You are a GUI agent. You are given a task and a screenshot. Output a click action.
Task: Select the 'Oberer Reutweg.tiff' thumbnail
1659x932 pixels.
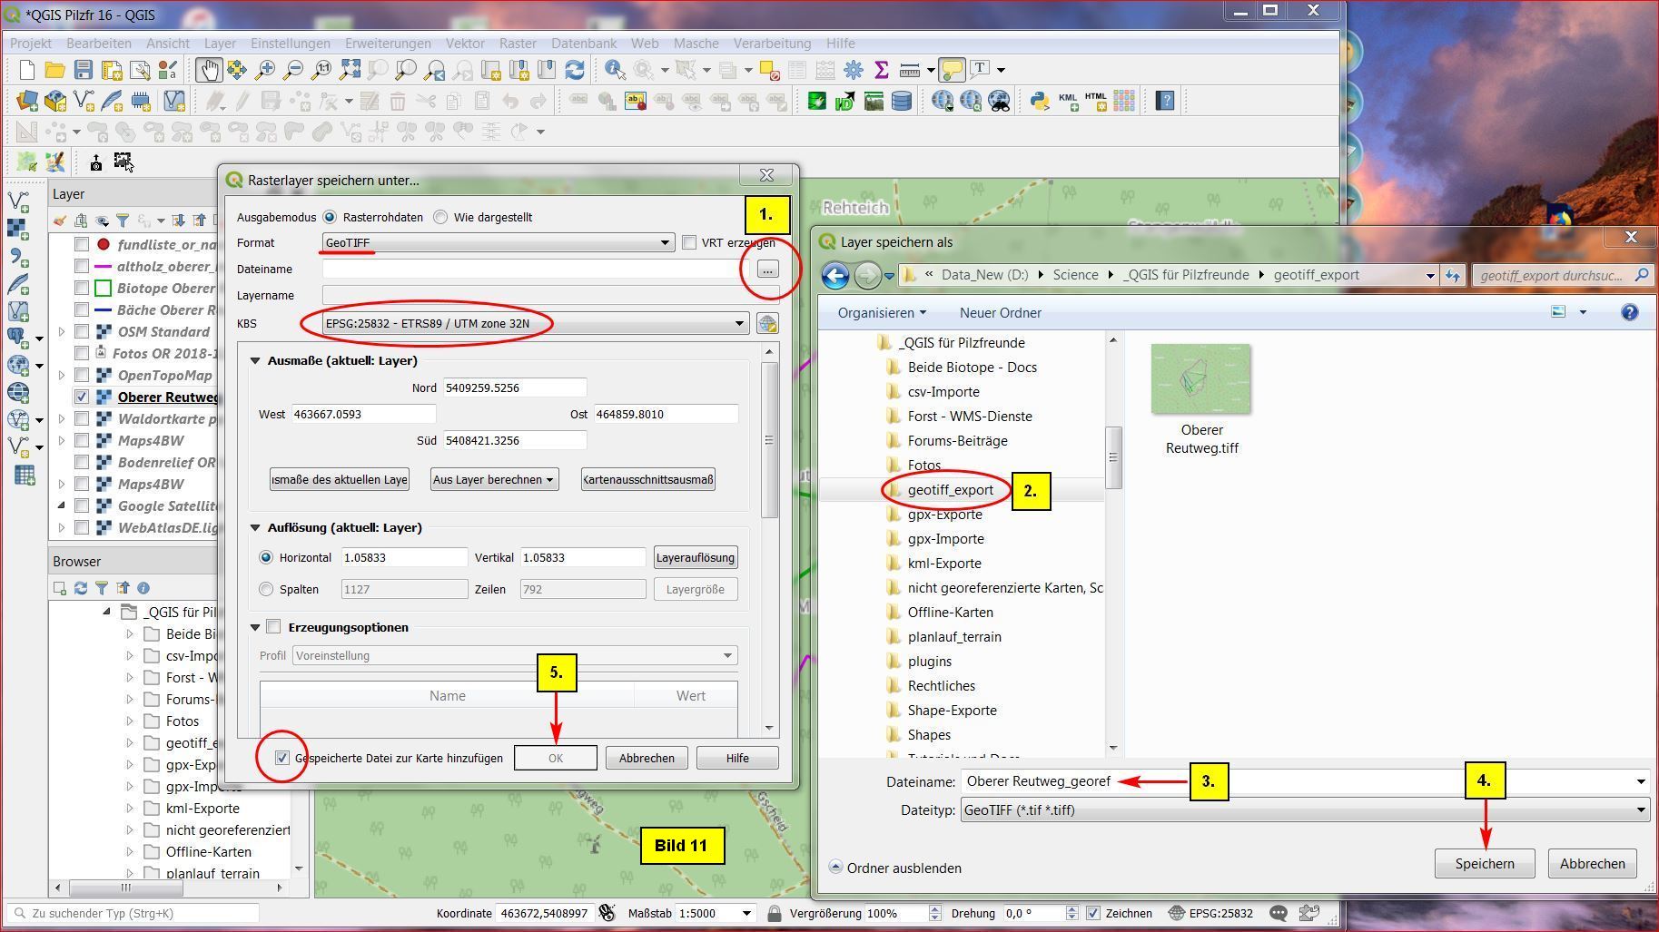(1200, 379)
